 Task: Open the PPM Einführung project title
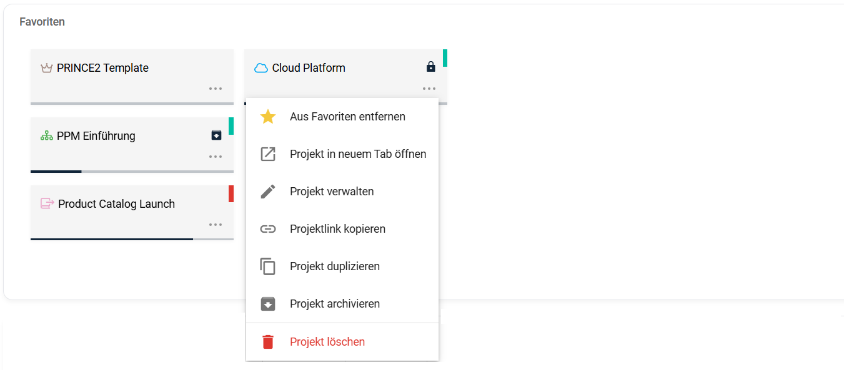pos(96,136)
